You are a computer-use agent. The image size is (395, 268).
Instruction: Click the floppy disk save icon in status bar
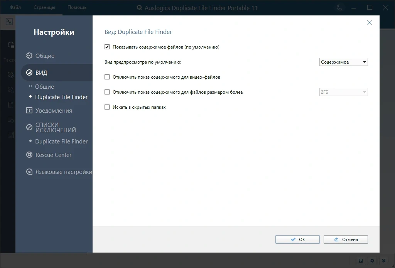click(361, 260)
